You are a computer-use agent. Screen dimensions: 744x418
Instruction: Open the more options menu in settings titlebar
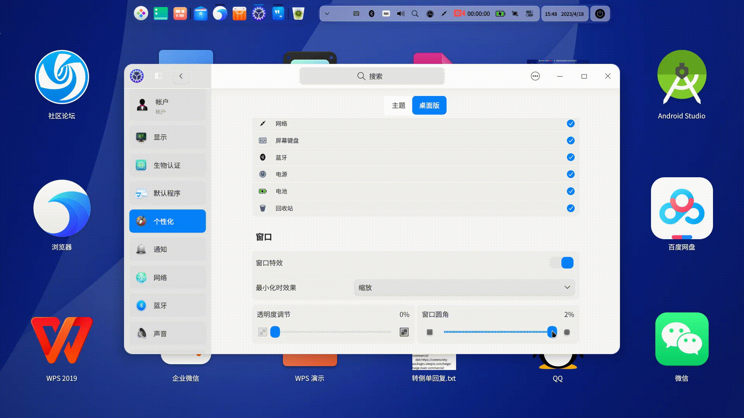point(535,76)
